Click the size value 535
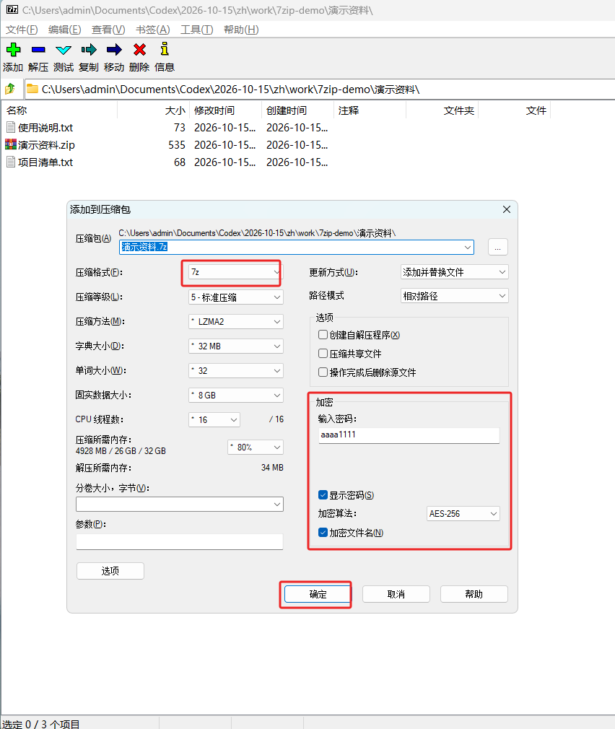Screen dimensions: 615x729 click(177, 145)
